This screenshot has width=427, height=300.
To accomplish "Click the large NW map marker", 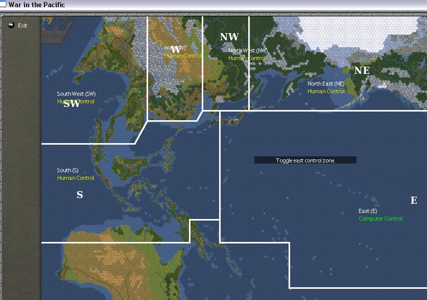I will pyautogui.click(x=229, y=37).
